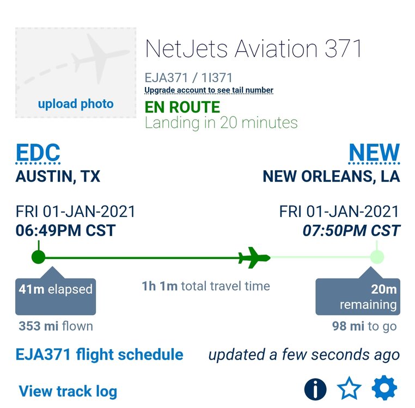
Task: Click the EN ROUTE status text
Action: click(x=182, y=107)
